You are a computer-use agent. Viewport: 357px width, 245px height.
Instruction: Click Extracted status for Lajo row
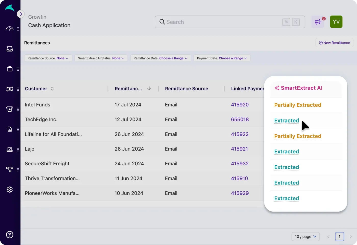pyautogui.click(x=286, y=152)
